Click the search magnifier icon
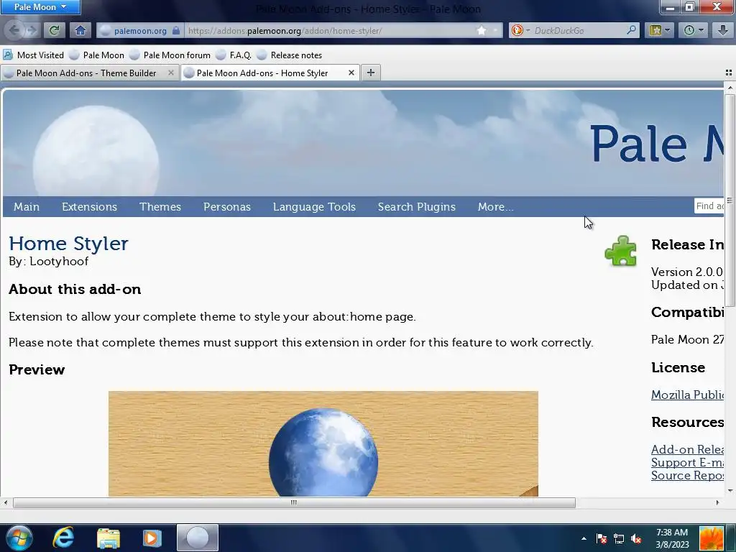Viewport: 736px width, 552px height. [632, 30]
